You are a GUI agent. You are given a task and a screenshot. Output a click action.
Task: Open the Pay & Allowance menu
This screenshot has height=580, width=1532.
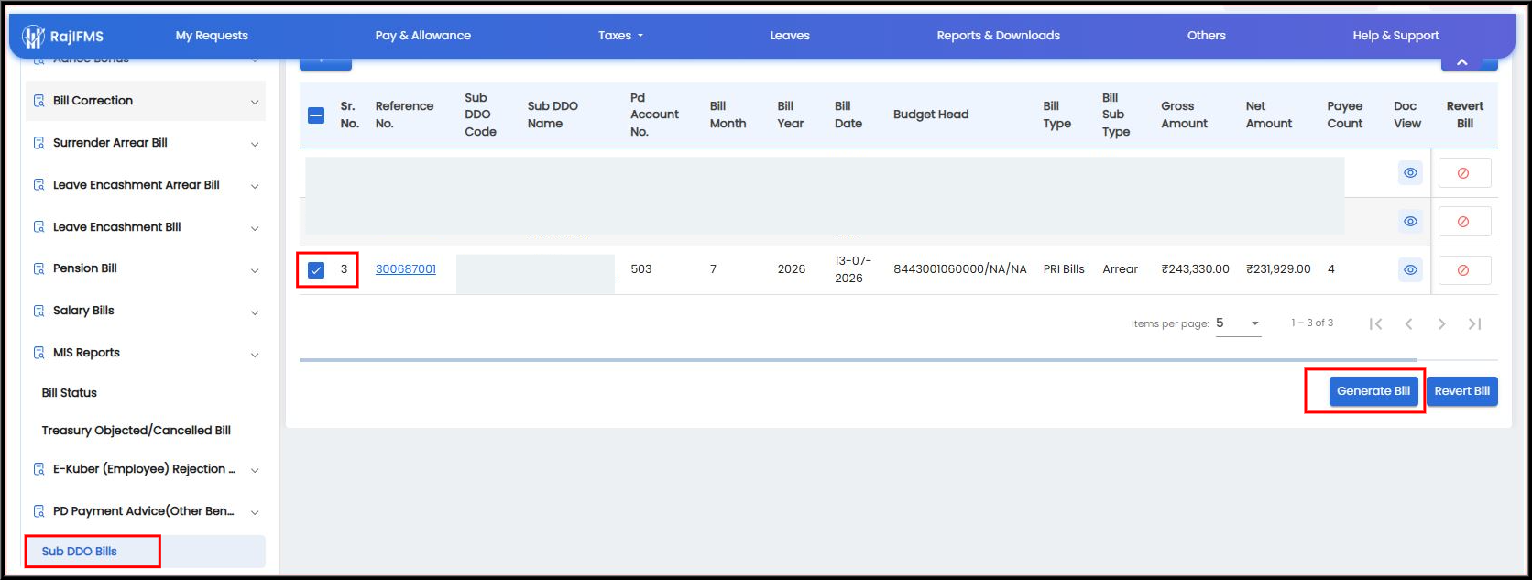point(423,36)
